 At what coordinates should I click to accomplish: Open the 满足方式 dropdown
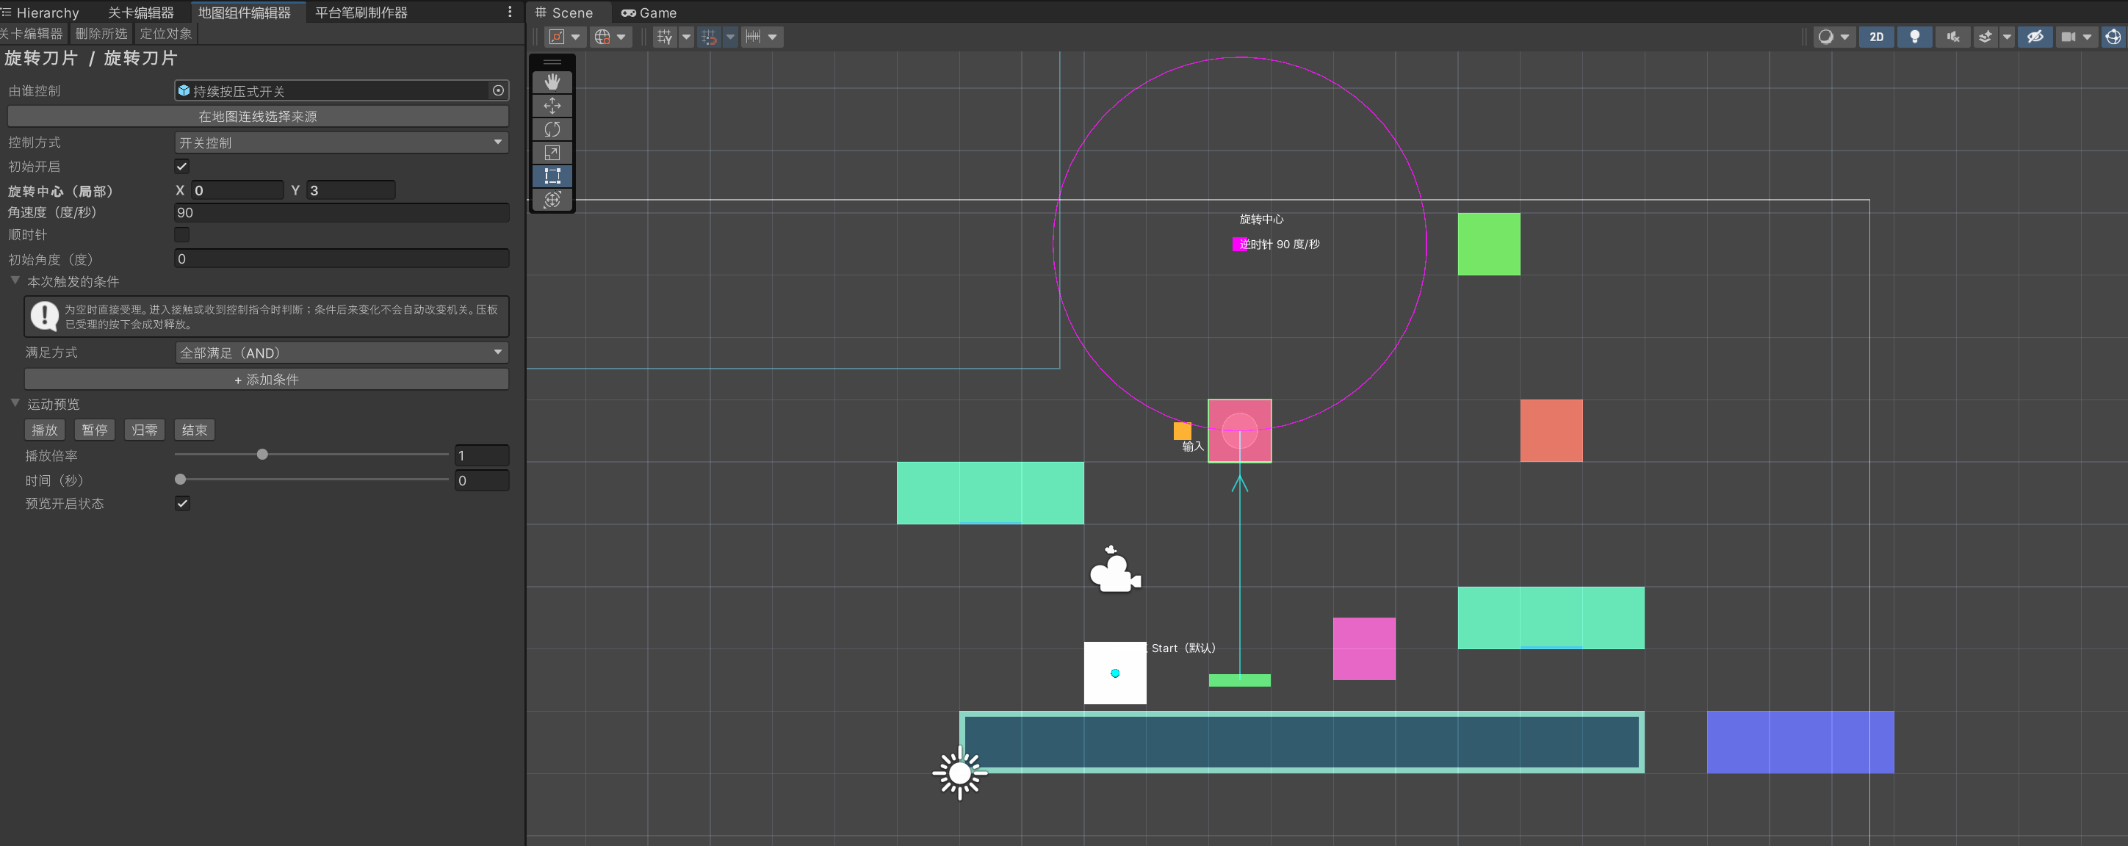[341, 352]
